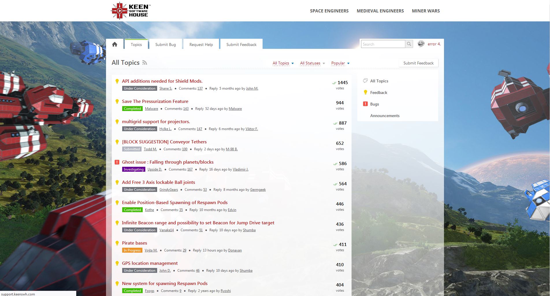
Task: Click inside the Search input field
Action: click(383, 44)
